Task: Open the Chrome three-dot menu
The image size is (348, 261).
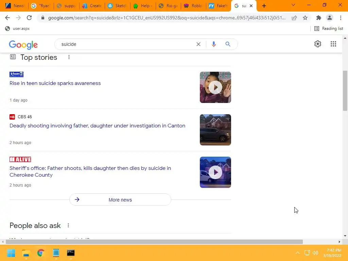Action: click(341, 18)
